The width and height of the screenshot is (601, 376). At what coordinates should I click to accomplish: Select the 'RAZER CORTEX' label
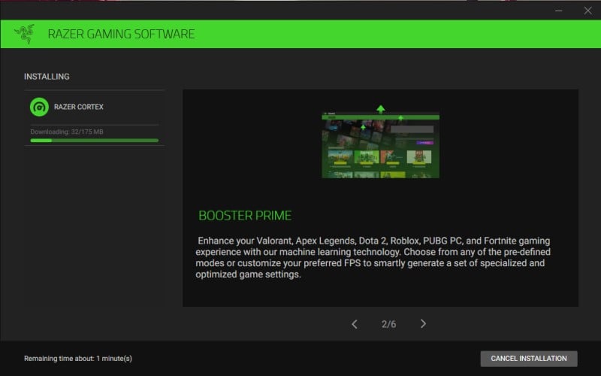[x=79, y=107]
